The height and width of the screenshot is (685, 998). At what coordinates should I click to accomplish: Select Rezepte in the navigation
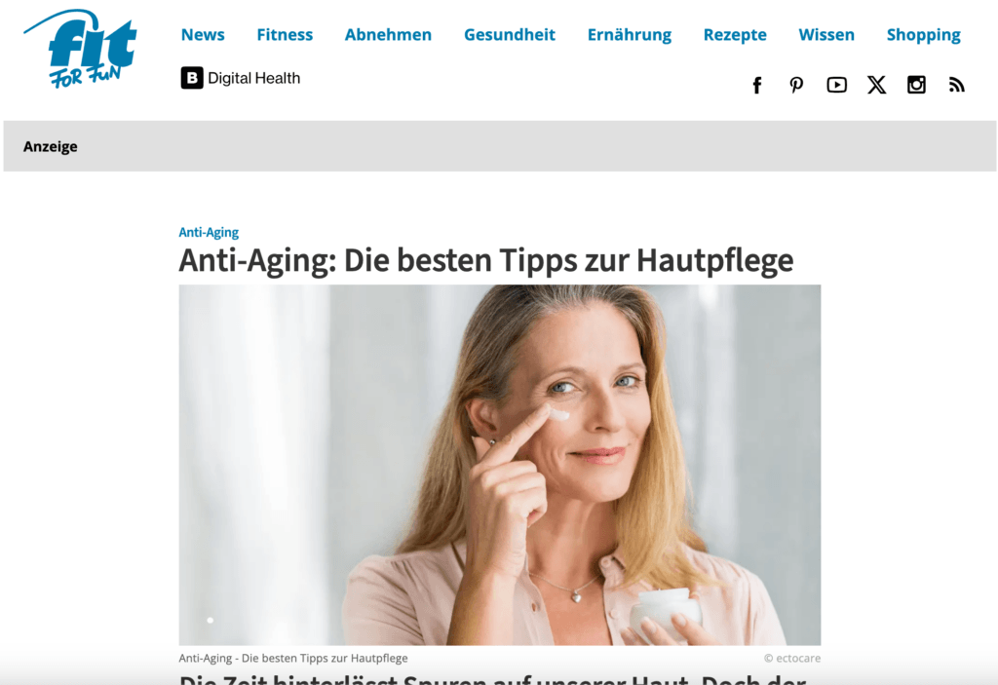pyautogui.click(x=735, y=35)
